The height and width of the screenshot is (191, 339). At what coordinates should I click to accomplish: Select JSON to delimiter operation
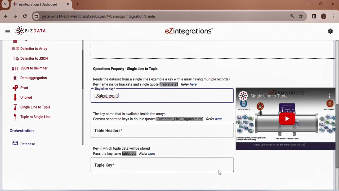click(x=34, y=68)
